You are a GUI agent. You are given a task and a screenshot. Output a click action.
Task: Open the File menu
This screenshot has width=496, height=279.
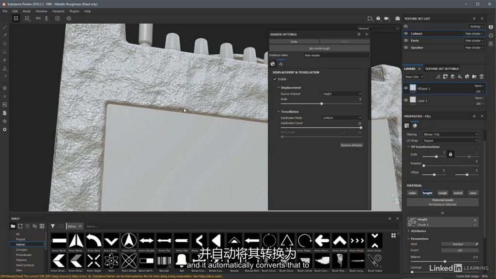tap(5, 11)
